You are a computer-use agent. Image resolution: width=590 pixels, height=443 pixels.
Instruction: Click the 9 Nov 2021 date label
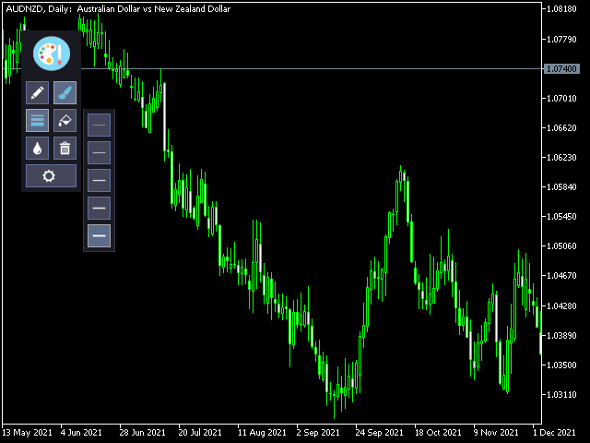(x=496, y=433)
